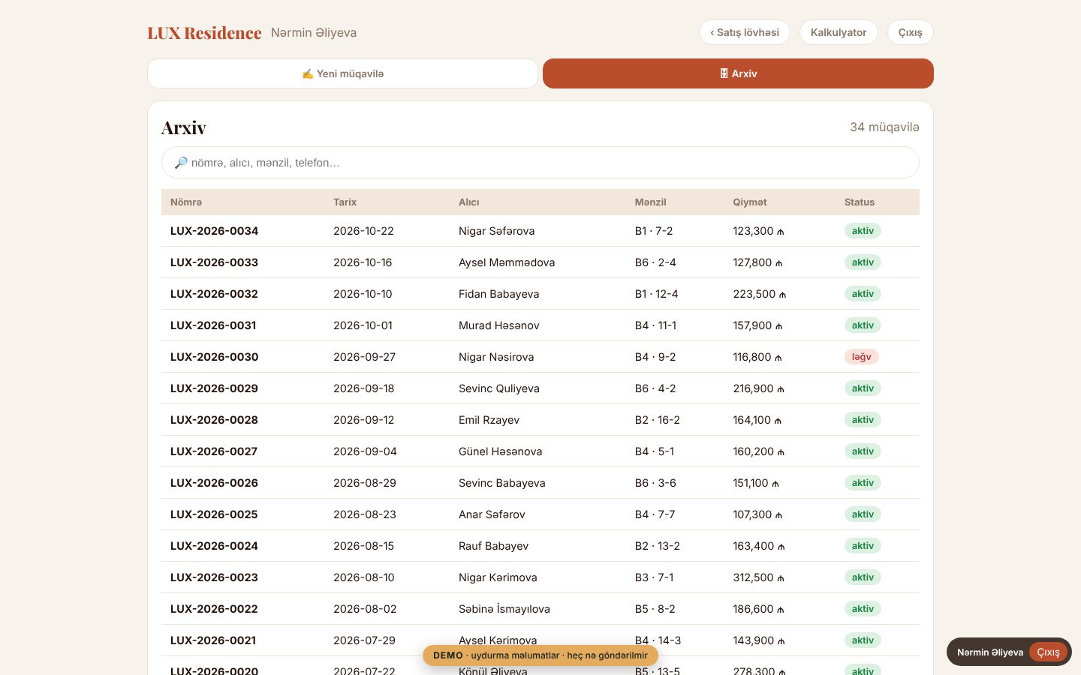1081x675 pixels.
Task: Click the ləğv status badge
Action: 861,357
